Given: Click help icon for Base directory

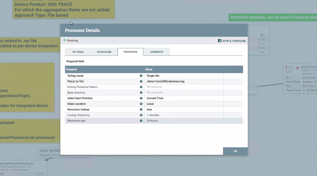Looking at the screenshot, I should click(141, 93).
